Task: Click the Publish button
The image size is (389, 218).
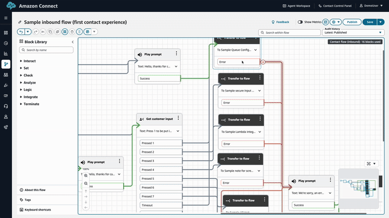Action: (352, 22)
